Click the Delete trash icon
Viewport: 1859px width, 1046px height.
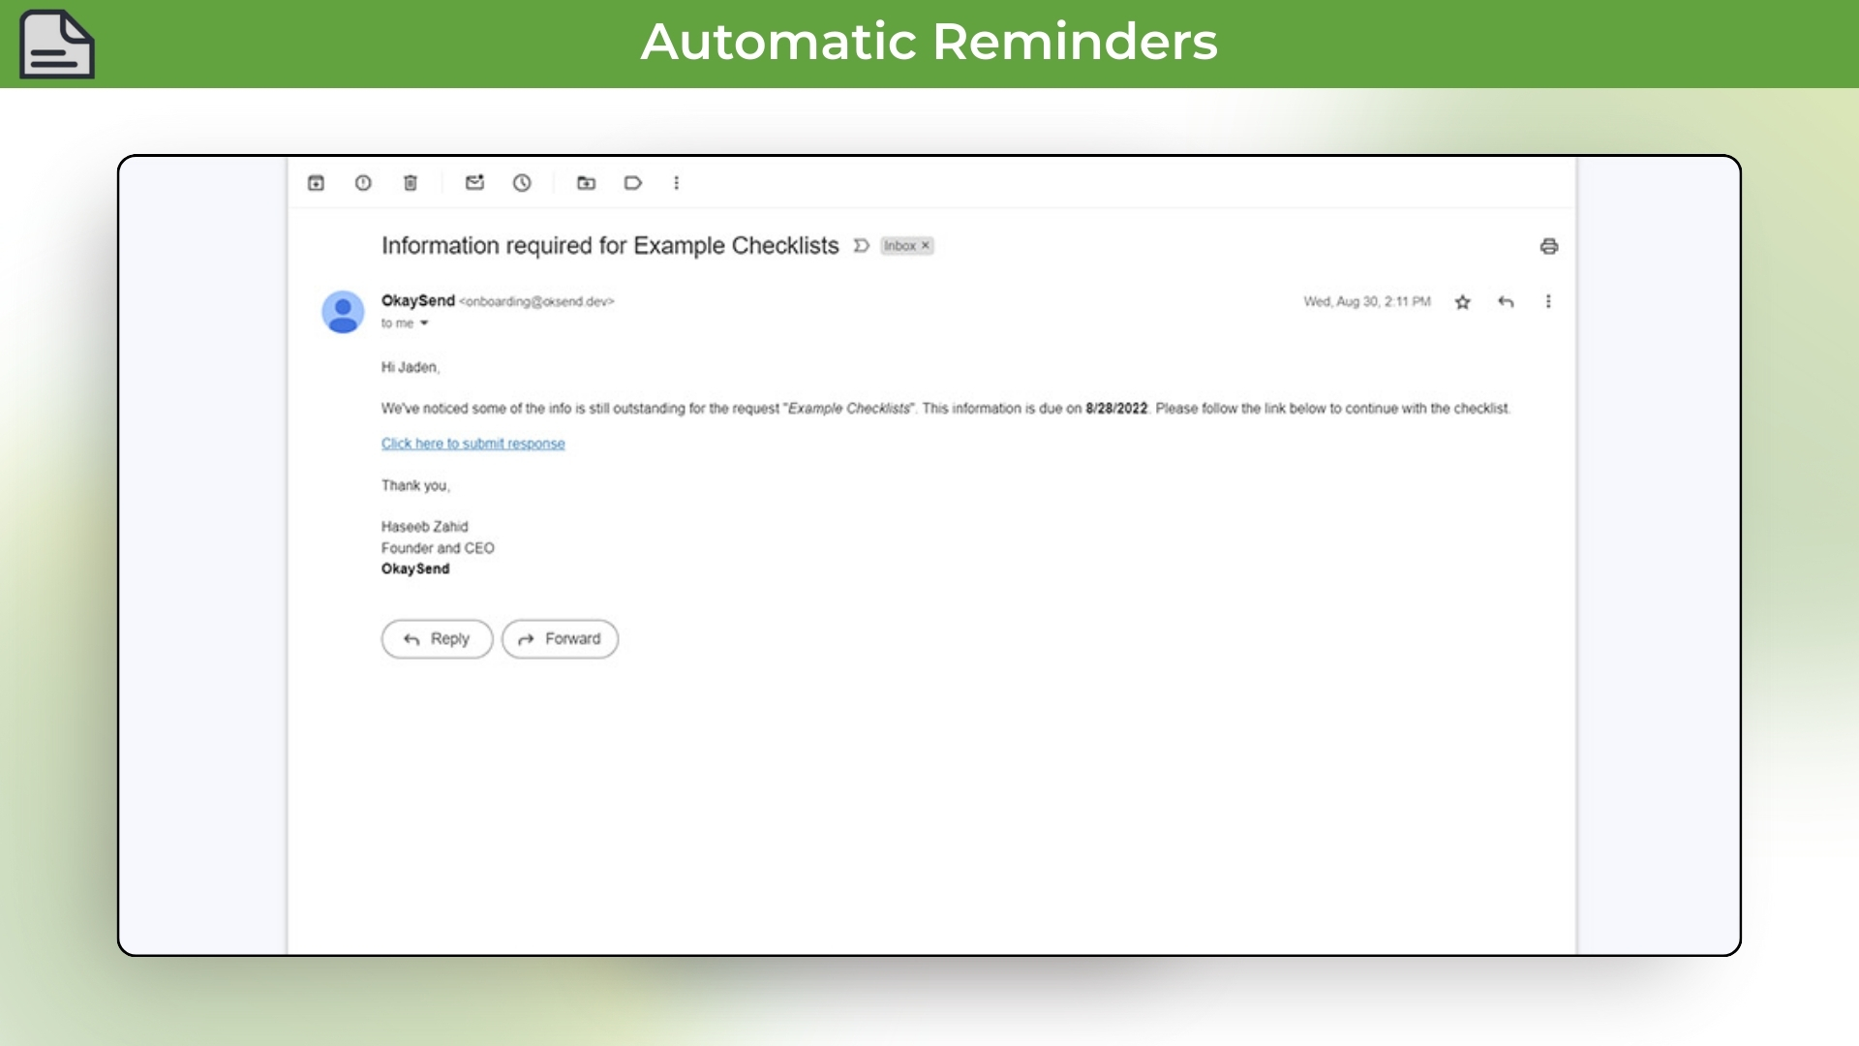[x=411, y=183]
